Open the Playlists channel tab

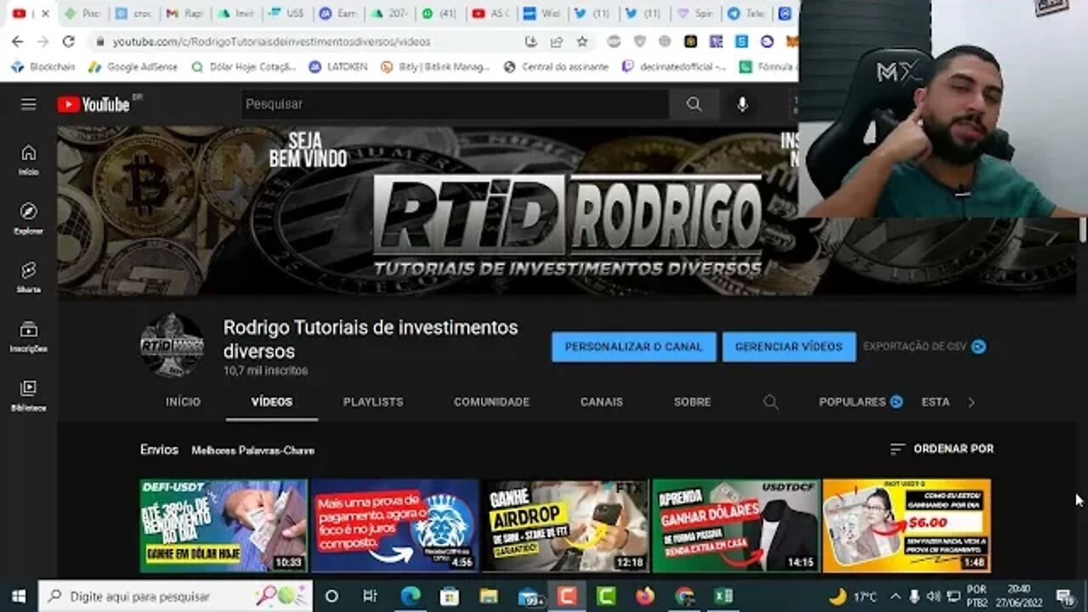[x=373, y=402]
